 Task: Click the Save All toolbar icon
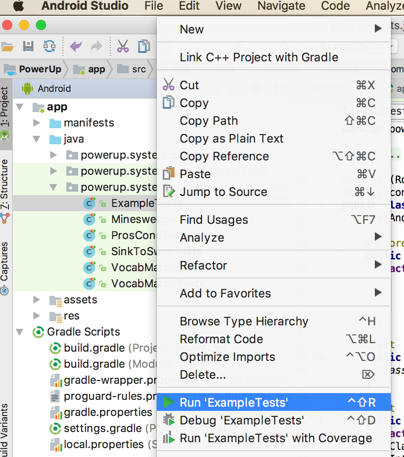28,46
